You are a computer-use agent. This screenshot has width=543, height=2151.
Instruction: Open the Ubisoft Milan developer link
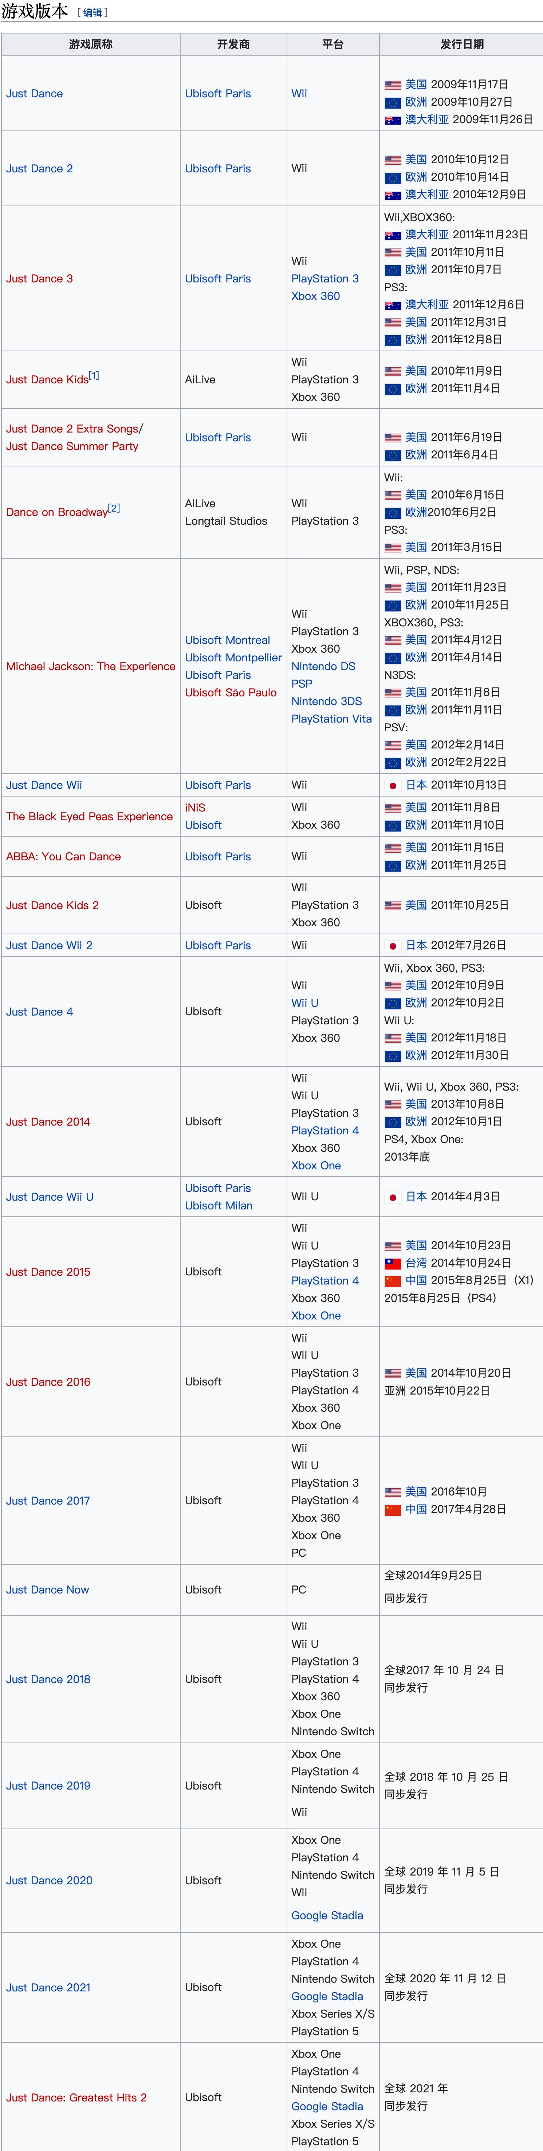(219, 1206)
